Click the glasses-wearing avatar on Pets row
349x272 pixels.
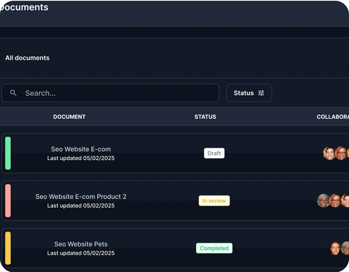point(335,248)
